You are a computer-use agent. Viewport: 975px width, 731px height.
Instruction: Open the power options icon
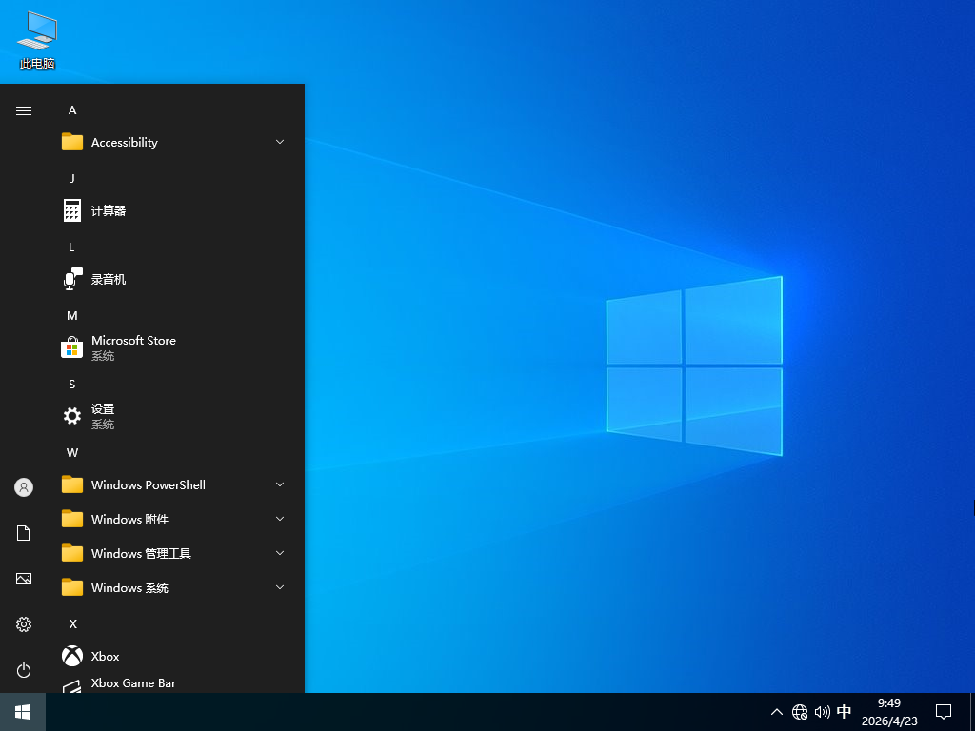pyautogui.click(x=23, y=670)
